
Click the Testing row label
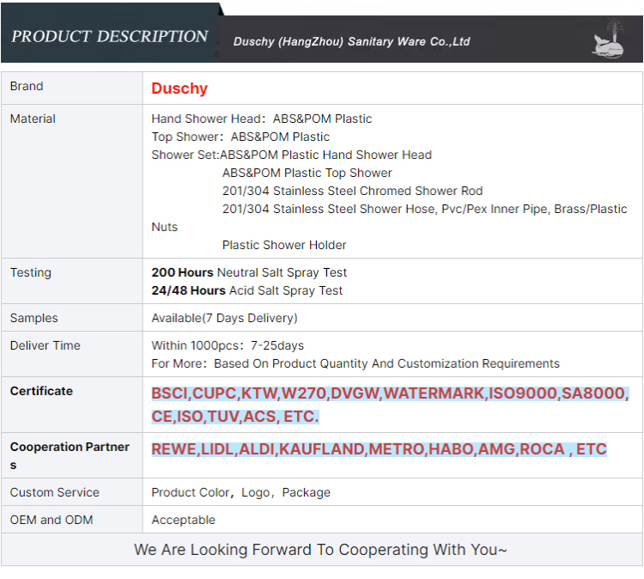[31, 272]
